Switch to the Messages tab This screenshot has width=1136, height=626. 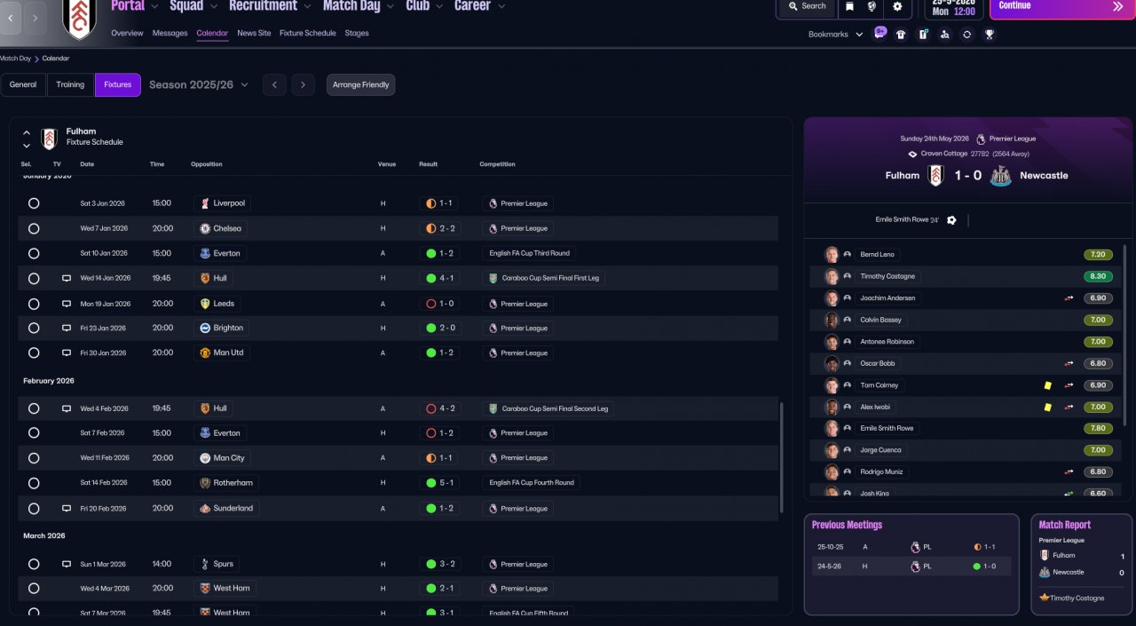170,33
